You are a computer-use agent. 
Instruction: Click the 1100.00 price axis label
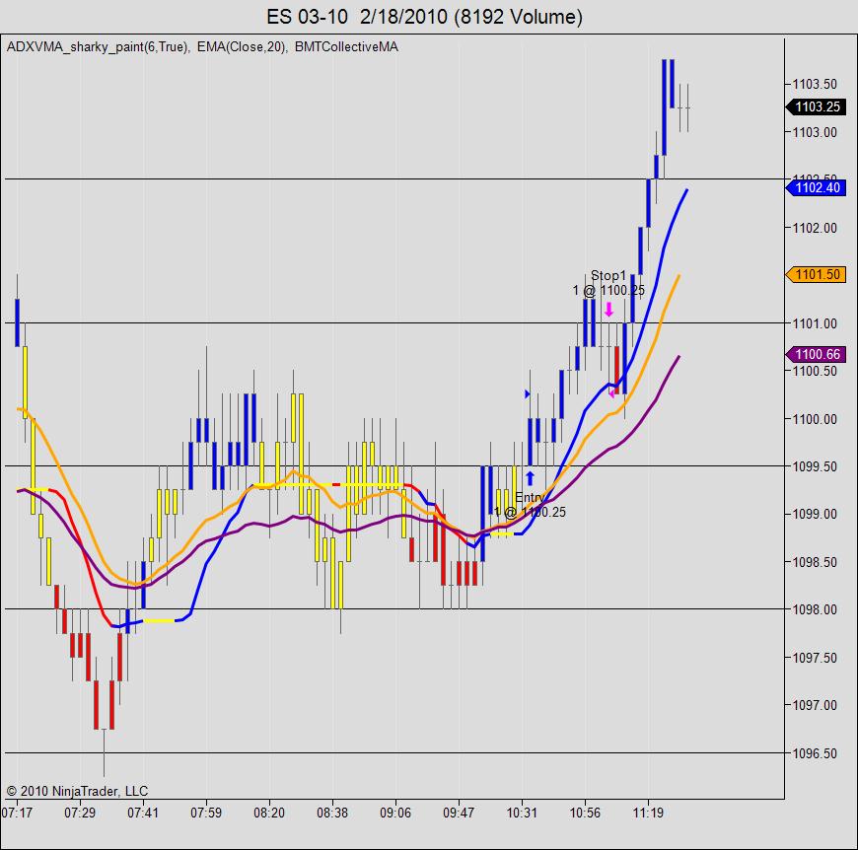tap(815, 419)
